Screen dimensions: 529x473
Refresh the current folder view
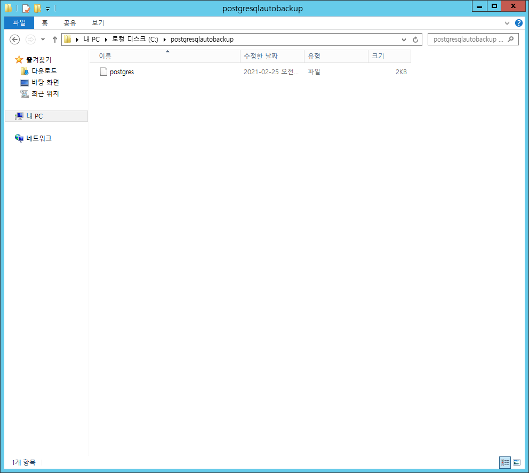[x=415, y=40]
